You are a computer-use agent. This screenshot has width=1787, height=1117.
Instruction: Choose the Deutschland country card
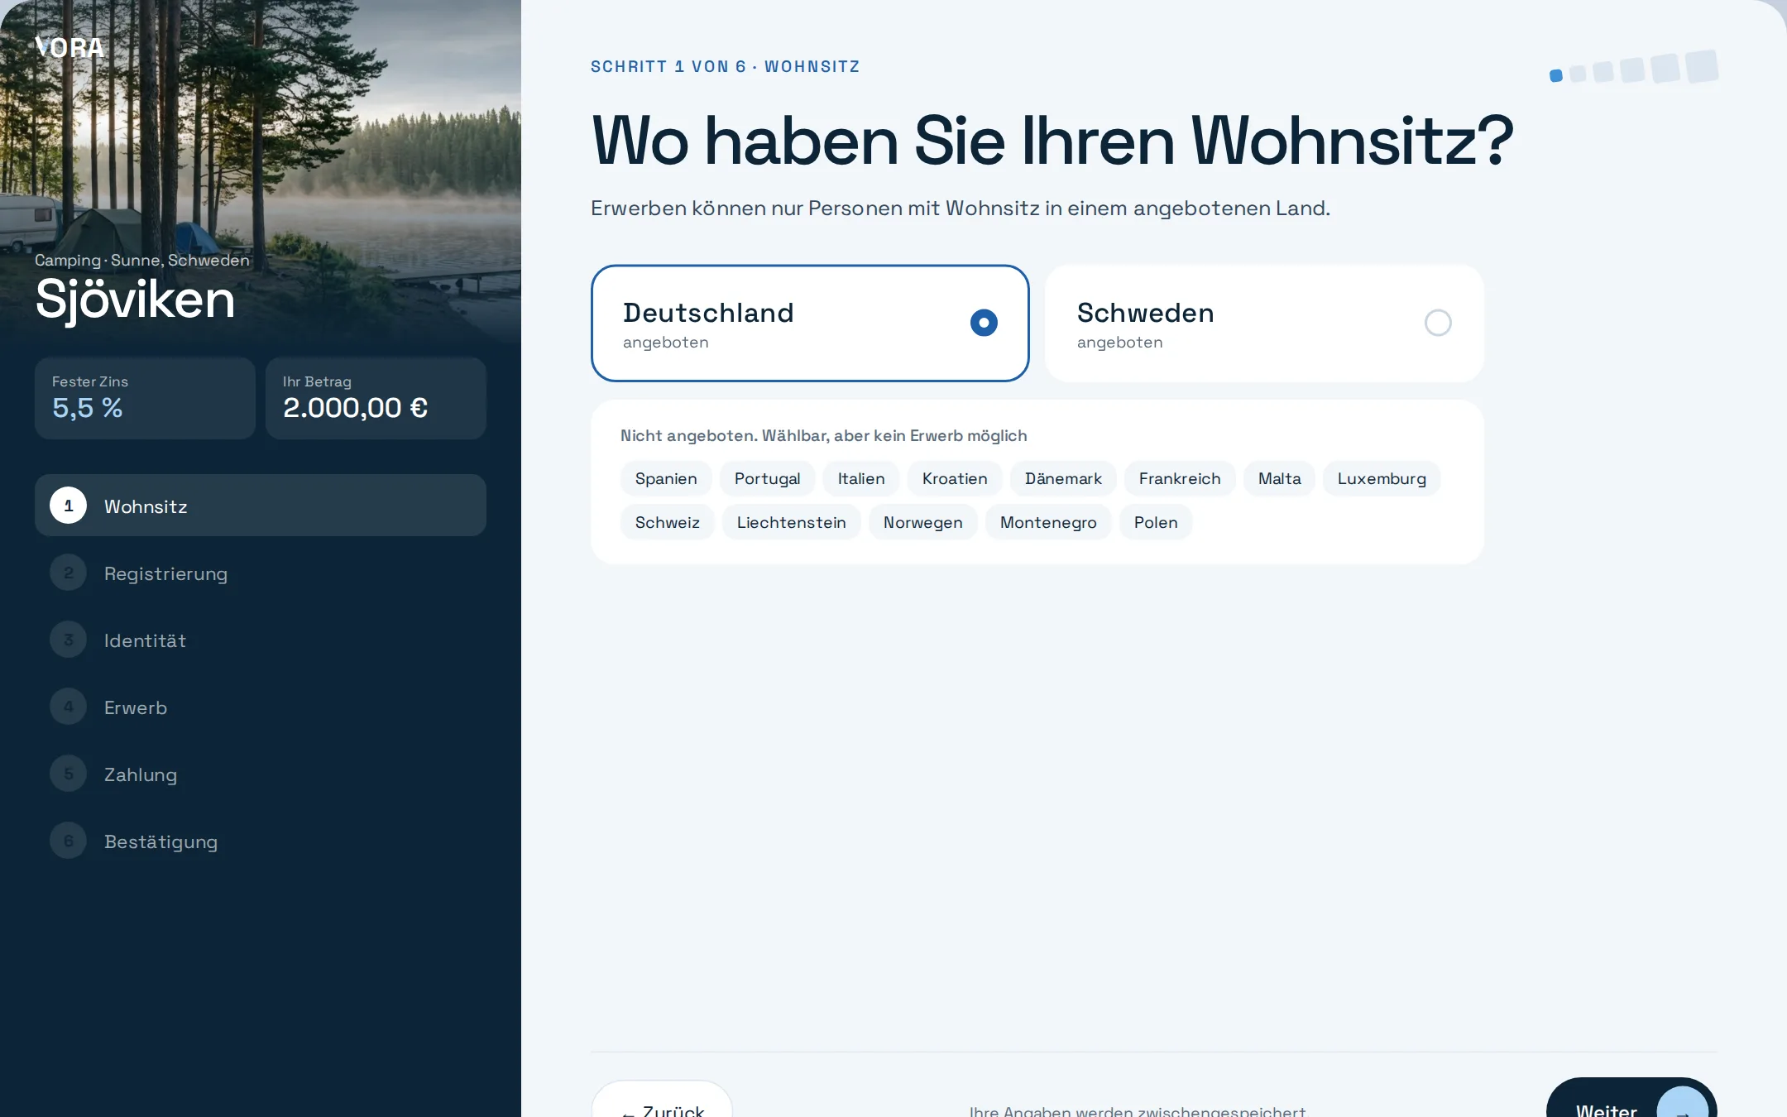[810, 324]
